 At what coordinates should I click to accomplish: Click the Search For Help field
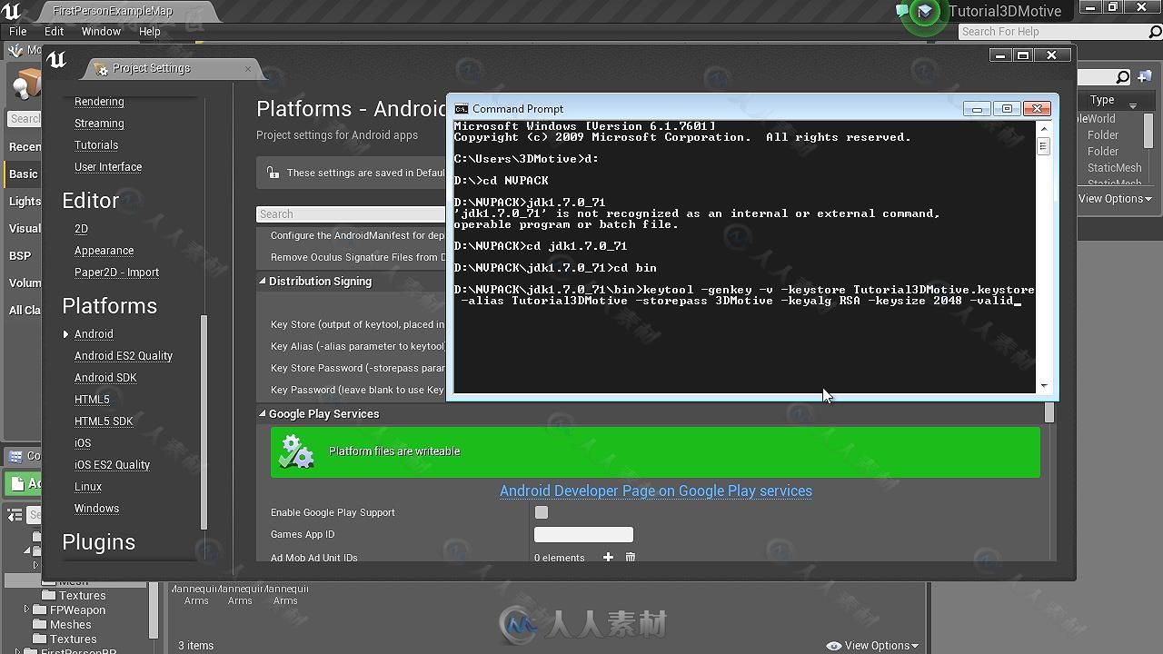tap(1052, 32)
